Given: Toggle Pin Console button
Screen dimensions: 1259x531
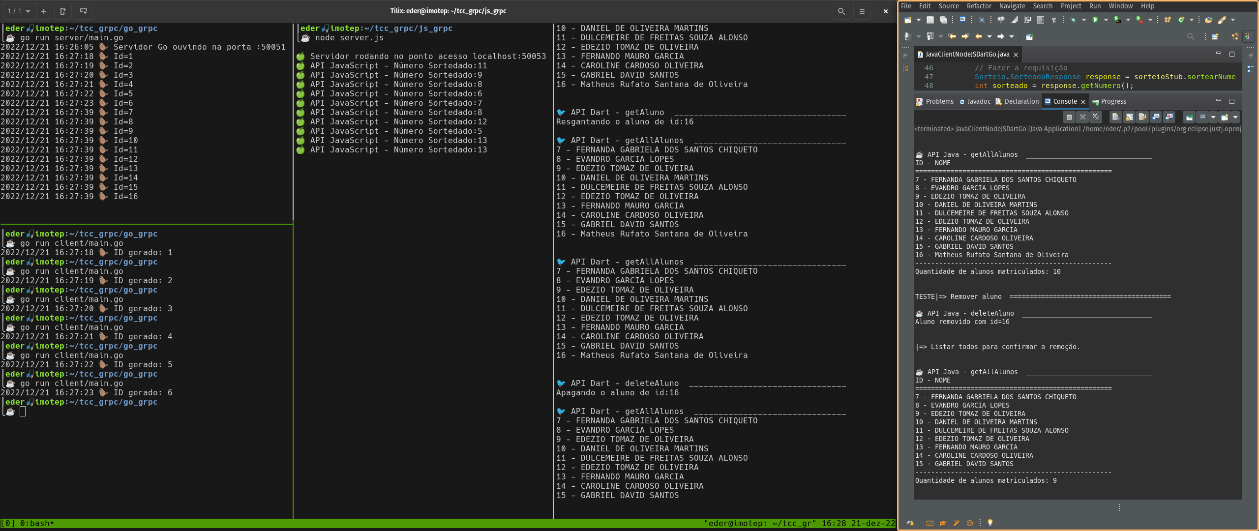Looking at the screenshot, I should click(1189, 117).
